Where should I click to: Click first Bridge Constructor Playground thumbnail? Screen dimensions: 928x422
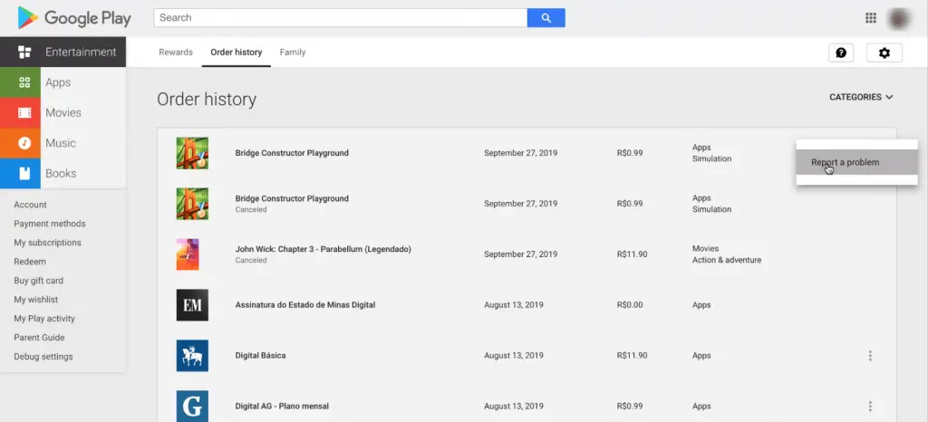tap(192, 153)
